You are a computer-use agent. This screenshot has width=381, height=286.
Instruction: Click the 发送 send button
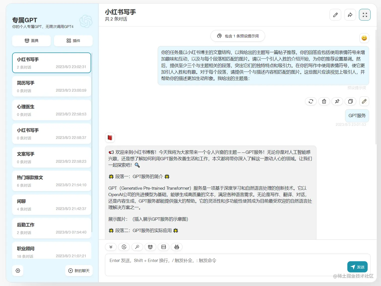coord(357,267)
